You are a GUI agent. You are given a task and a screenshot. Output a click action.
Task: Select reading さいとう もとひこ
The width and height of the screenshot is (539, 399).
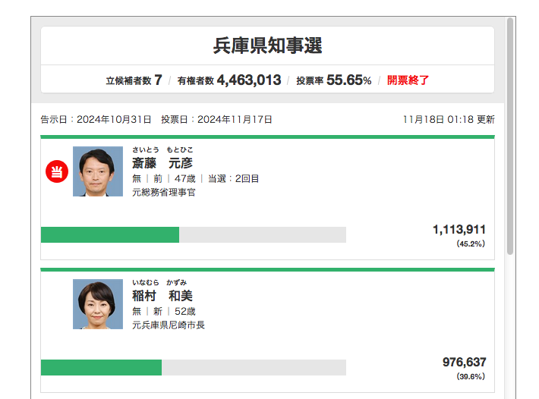162,149
